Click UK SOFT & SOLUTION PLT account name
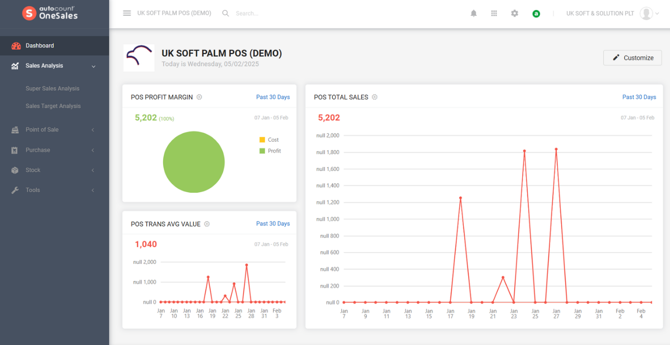This screenshot has width=670, height=345. pos(600,13)
